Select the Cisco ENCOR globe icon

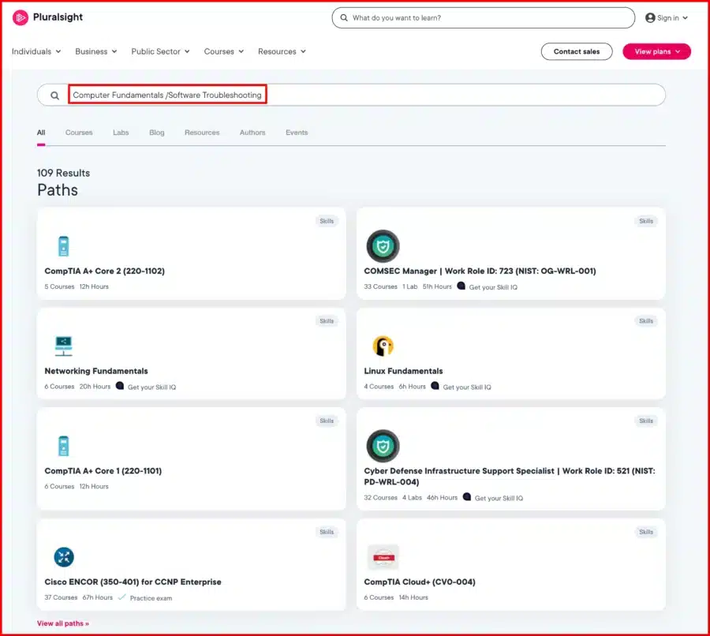[63, 556]
